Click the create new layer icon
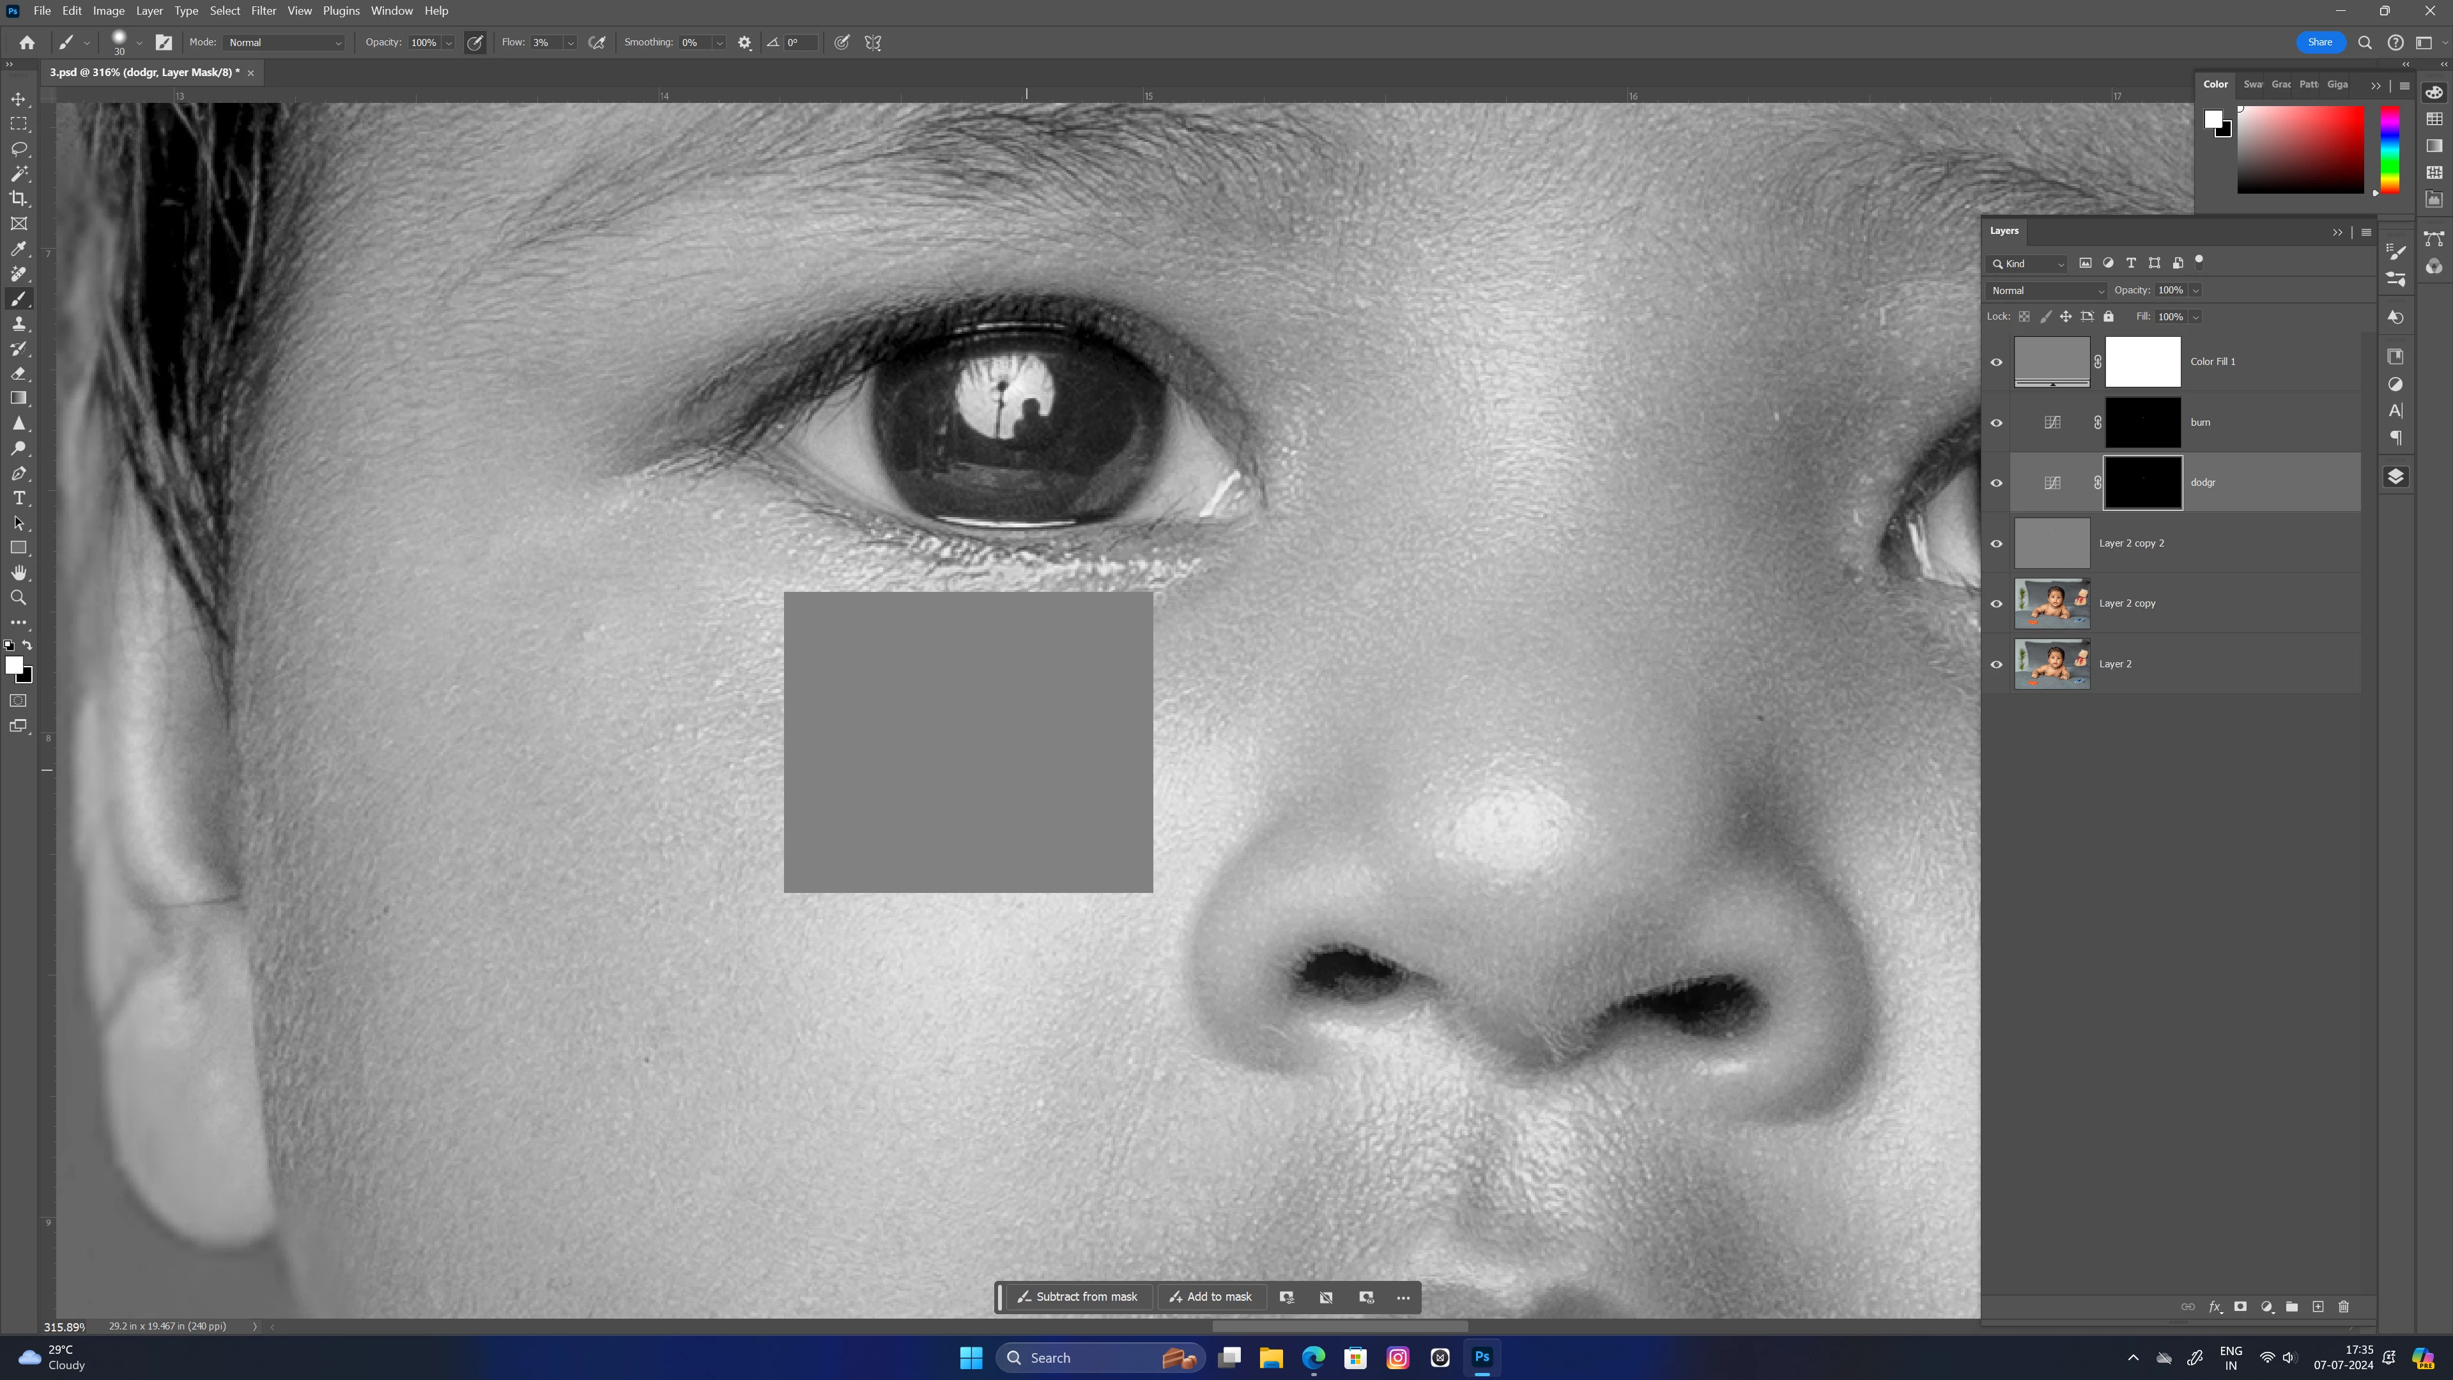 2318,1306
